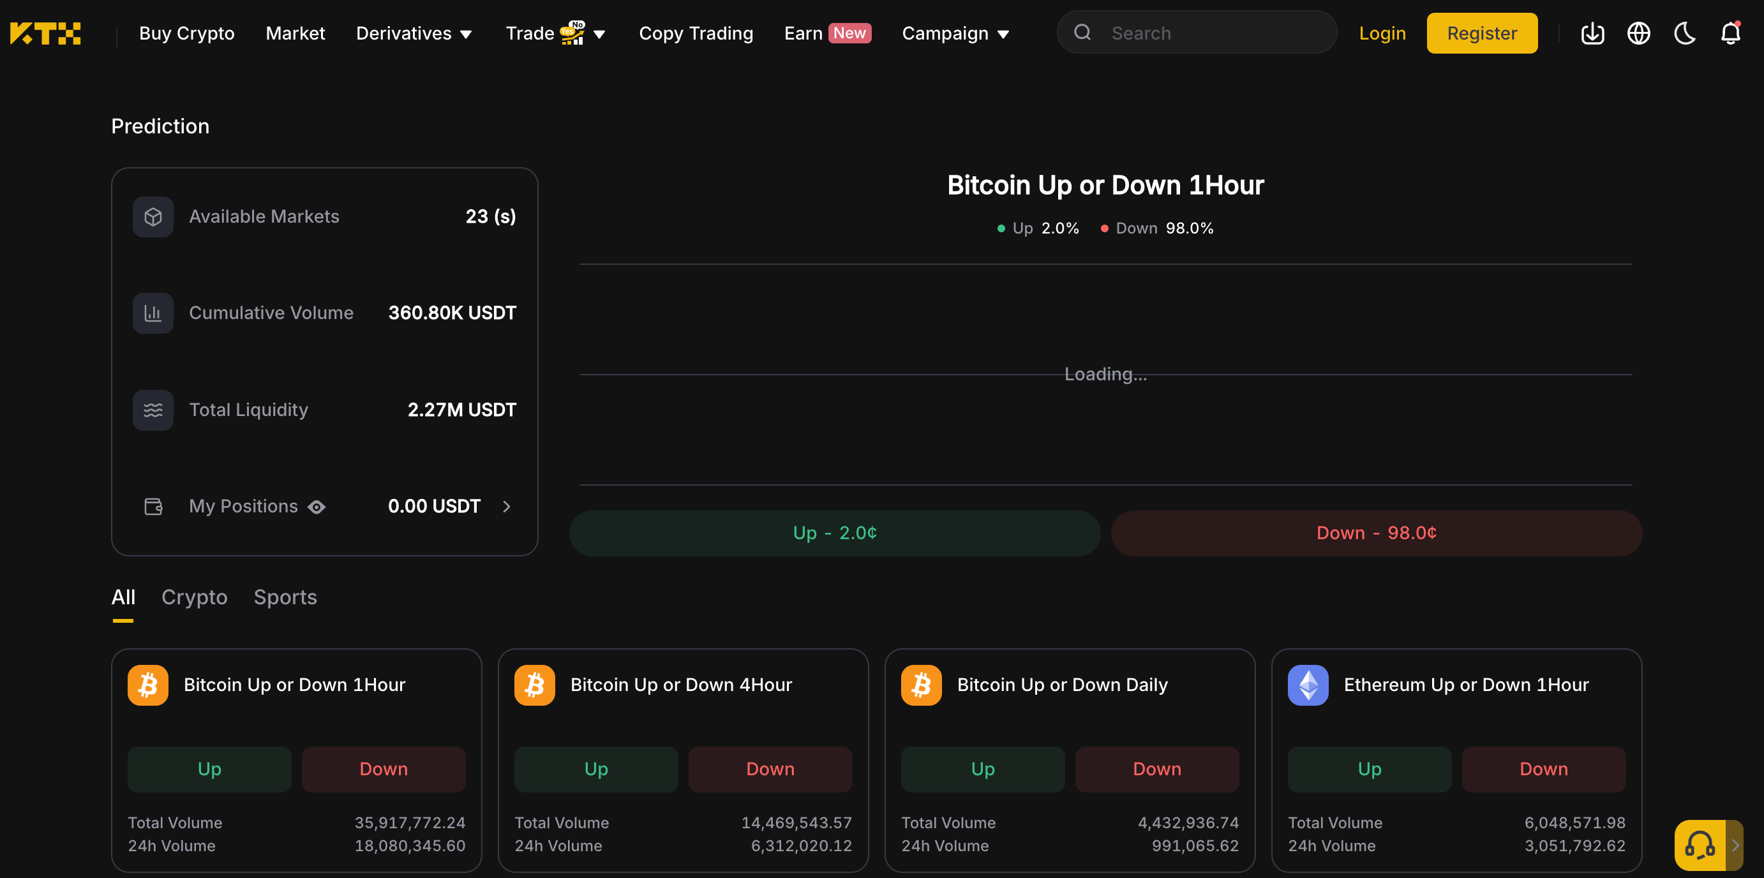The height and width of the screenshot is (878, 1764).
Task: Toggle dark mode moon icon
Action: pos(1685,33)
